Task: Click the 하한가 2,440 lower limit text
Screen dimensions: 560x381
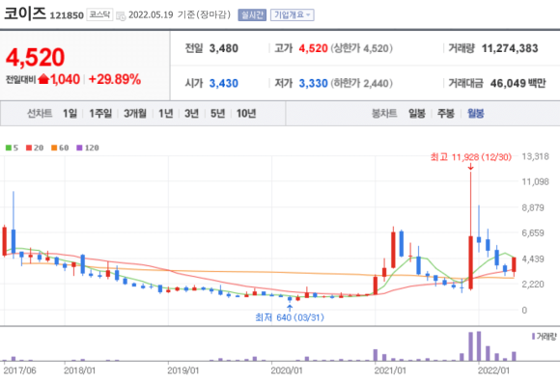Action: point(361,83)
